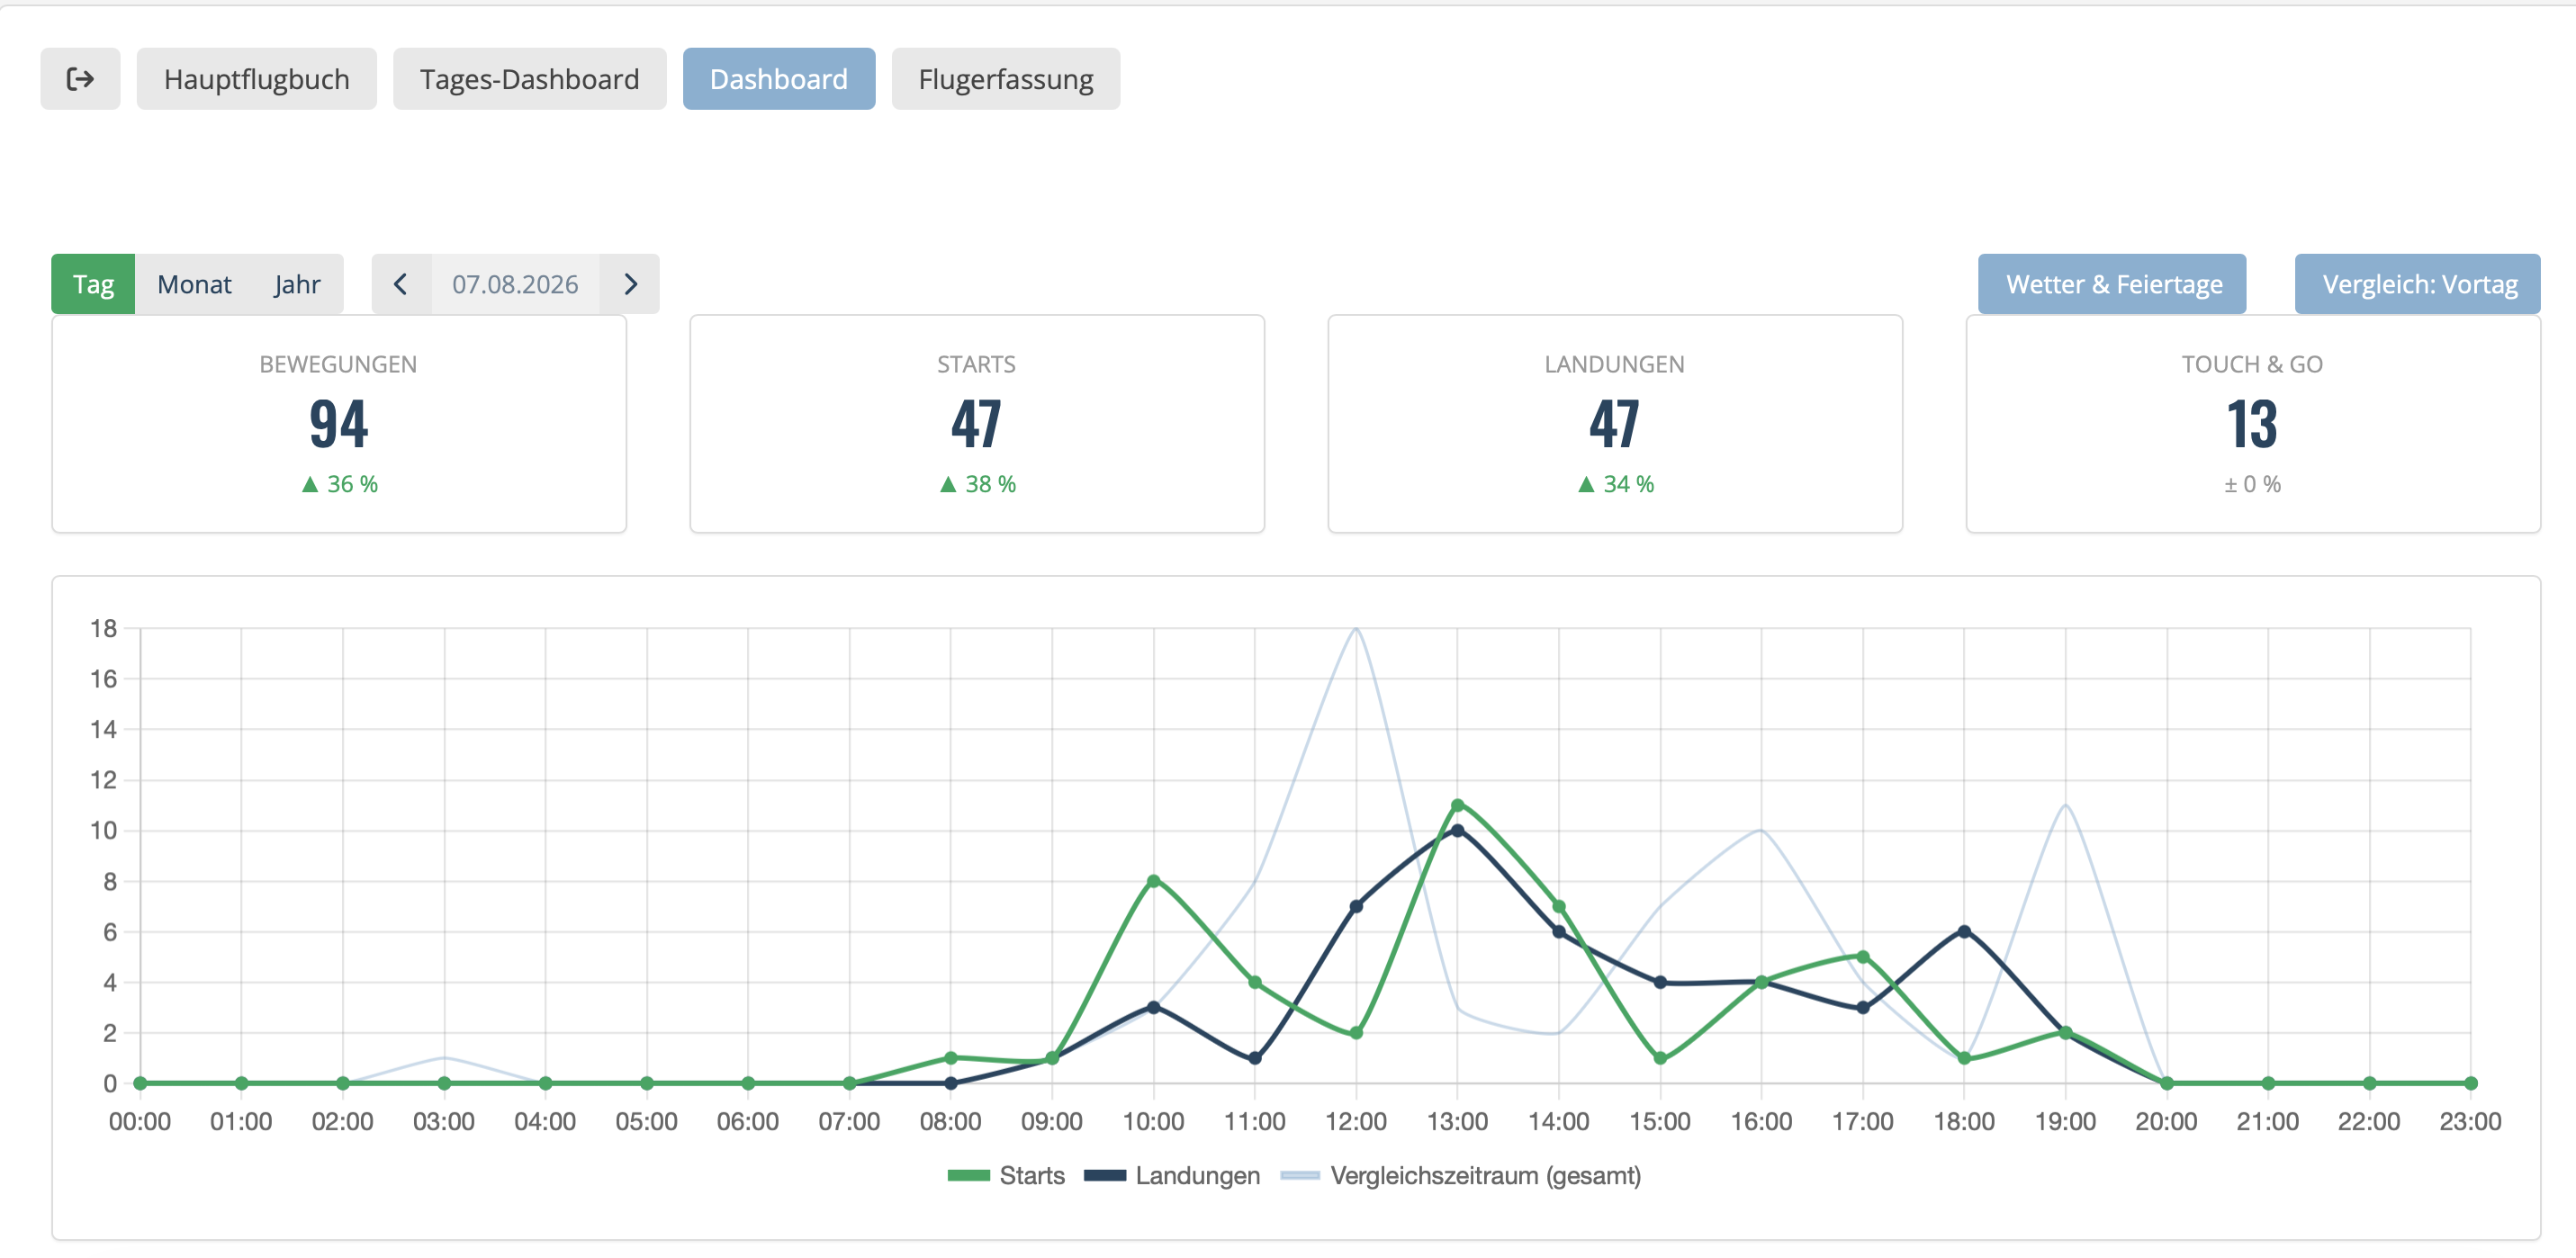This screenshot has width=2576, height=1258.
Task: Open the Flugerfassung tab
Action: pos(1006,79)
